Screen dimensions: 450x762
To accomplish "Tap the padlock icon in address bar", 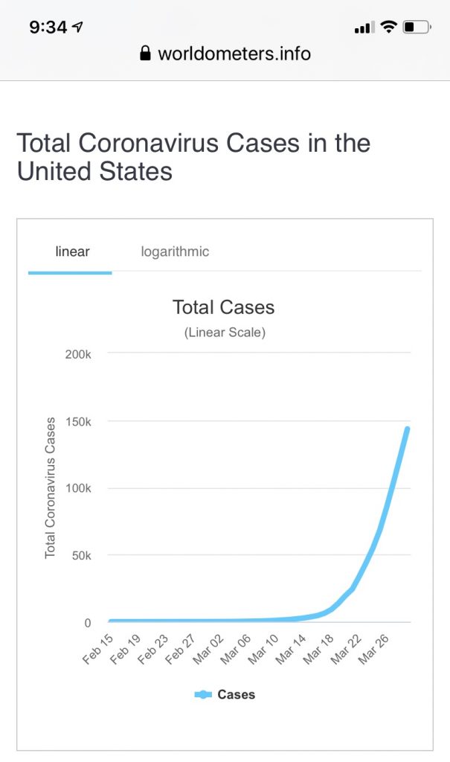I will click(145, 54).
